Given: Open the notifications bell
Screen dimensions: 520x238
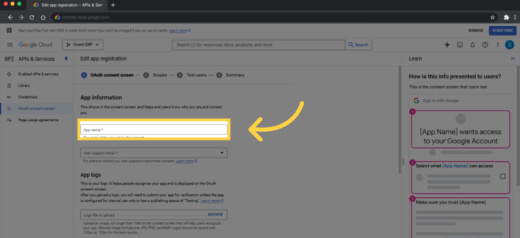Looking at the screenshot, I should point(473,45).
